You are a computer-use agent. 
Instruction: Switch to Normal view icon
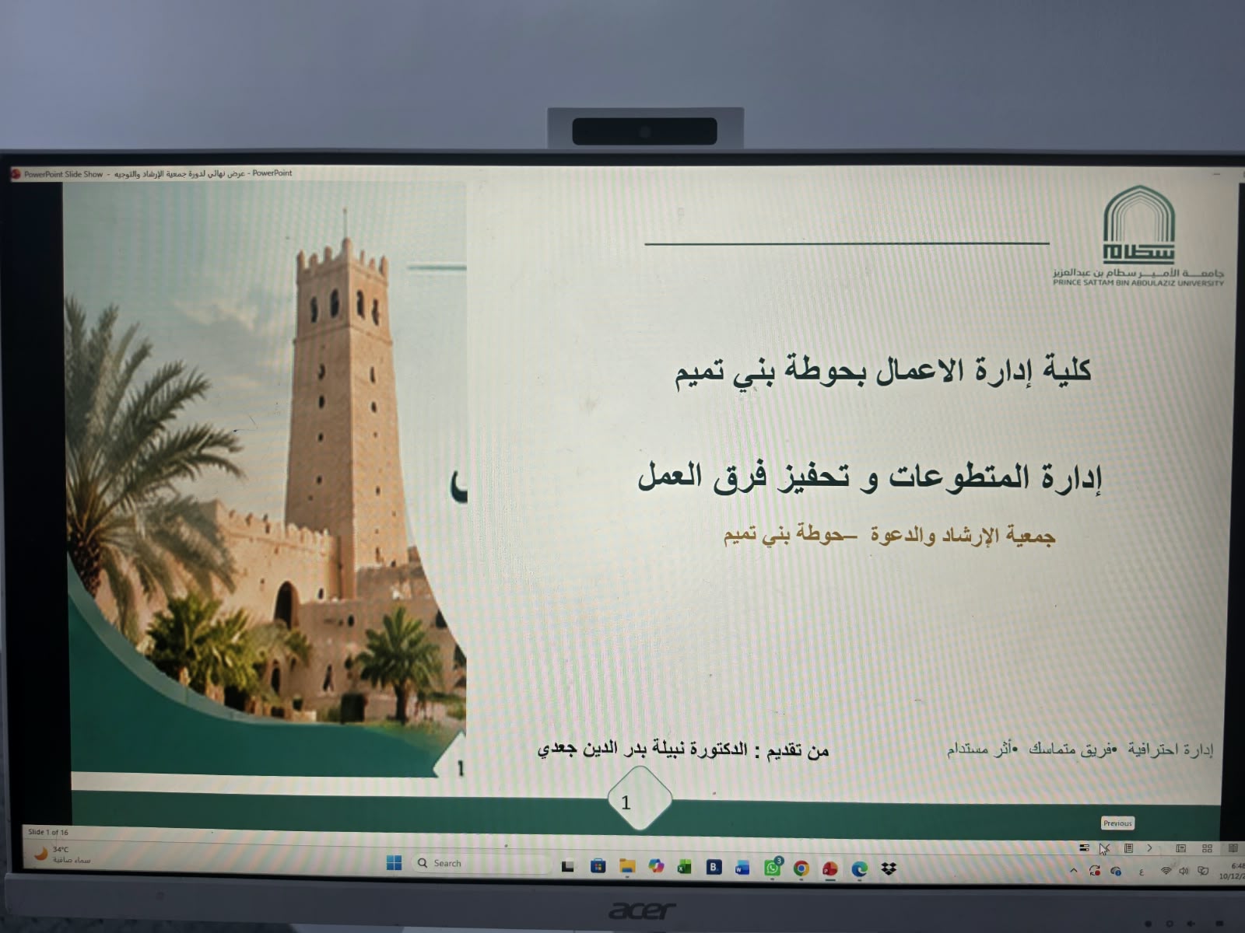(x=1180, y=848)
